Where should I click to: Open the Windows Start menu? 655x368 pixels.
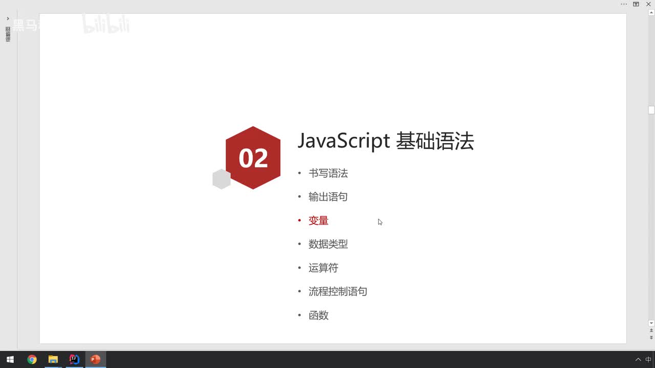point(10,359)
